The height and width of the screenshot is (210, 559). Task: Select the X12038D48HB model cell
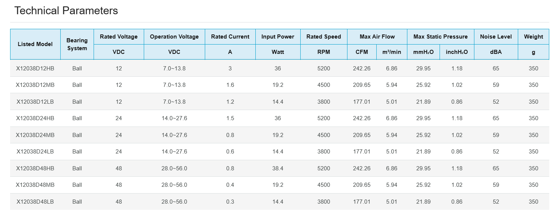click(35, 168)
